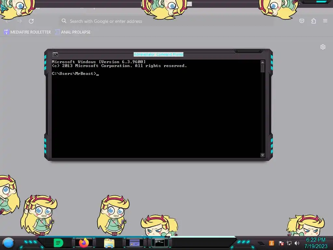Image resolution: width=333 pixels, height=250 pixels.
Task: Open the MEDIAFIRE ROULETTER bookmark
Action: (x=28, y=32)
